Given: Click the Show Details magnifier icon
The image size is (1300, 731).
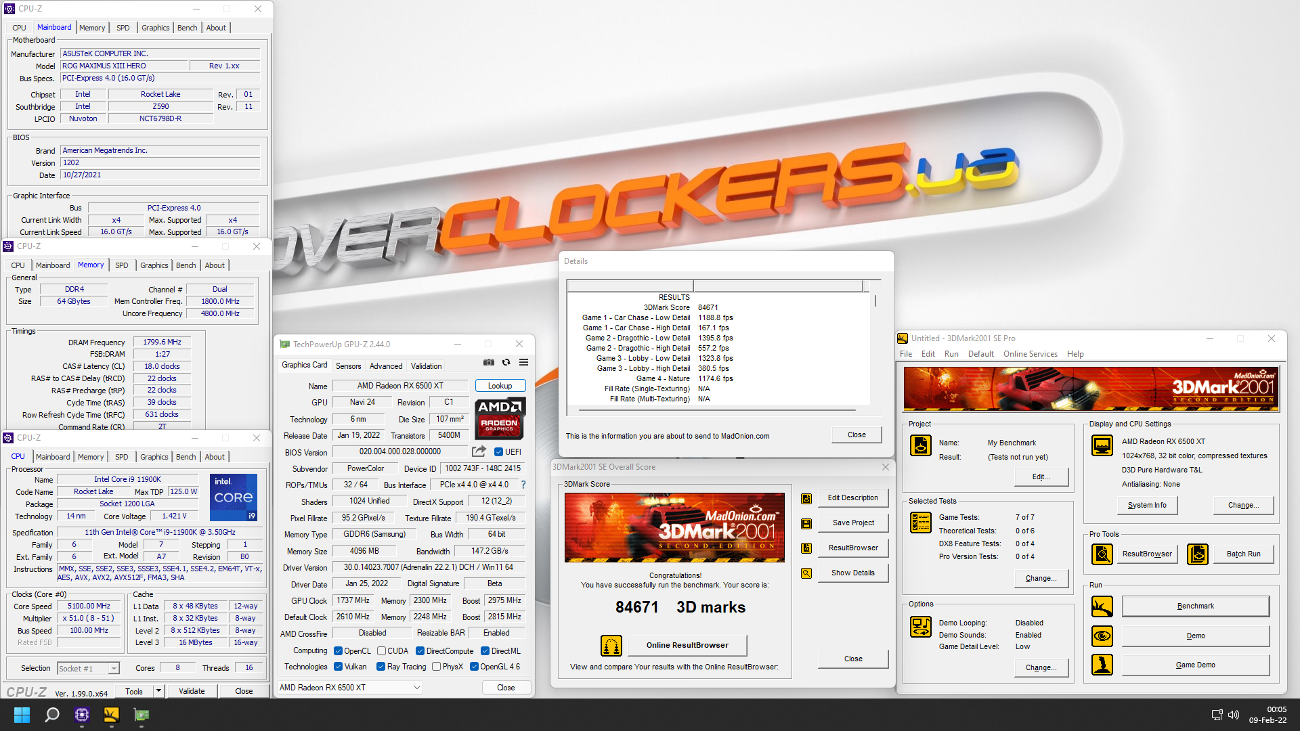Looking at the screenshot, I should 806,573.
